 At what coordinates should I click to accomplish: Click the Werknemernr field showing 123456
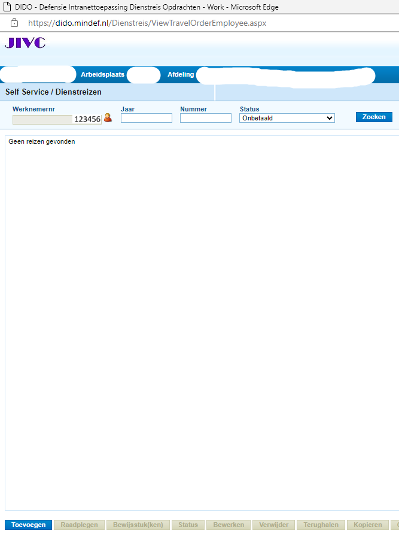tap(57, 119)
